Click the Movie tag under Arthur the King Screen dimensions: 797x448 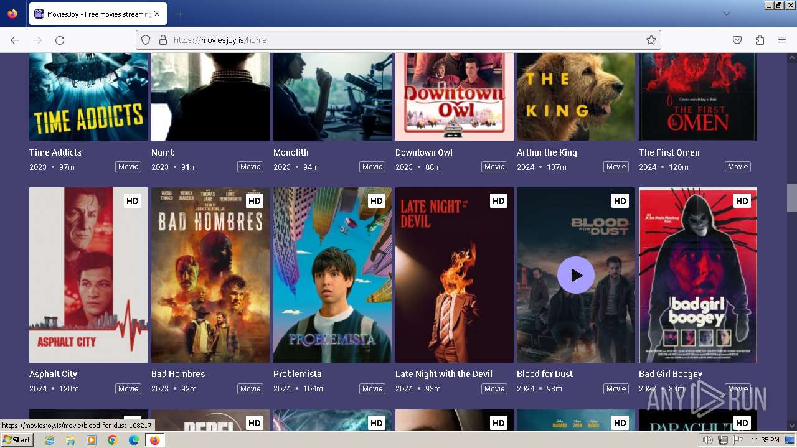coord(616,167)
